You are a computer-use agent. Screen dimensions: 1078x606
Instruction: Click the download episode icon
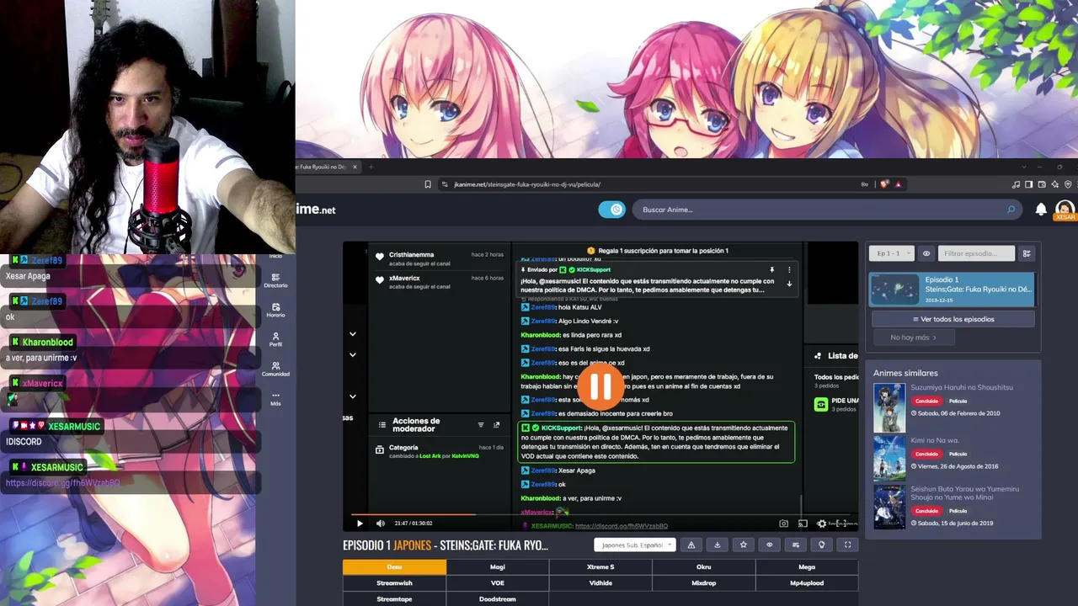[718, 545]
